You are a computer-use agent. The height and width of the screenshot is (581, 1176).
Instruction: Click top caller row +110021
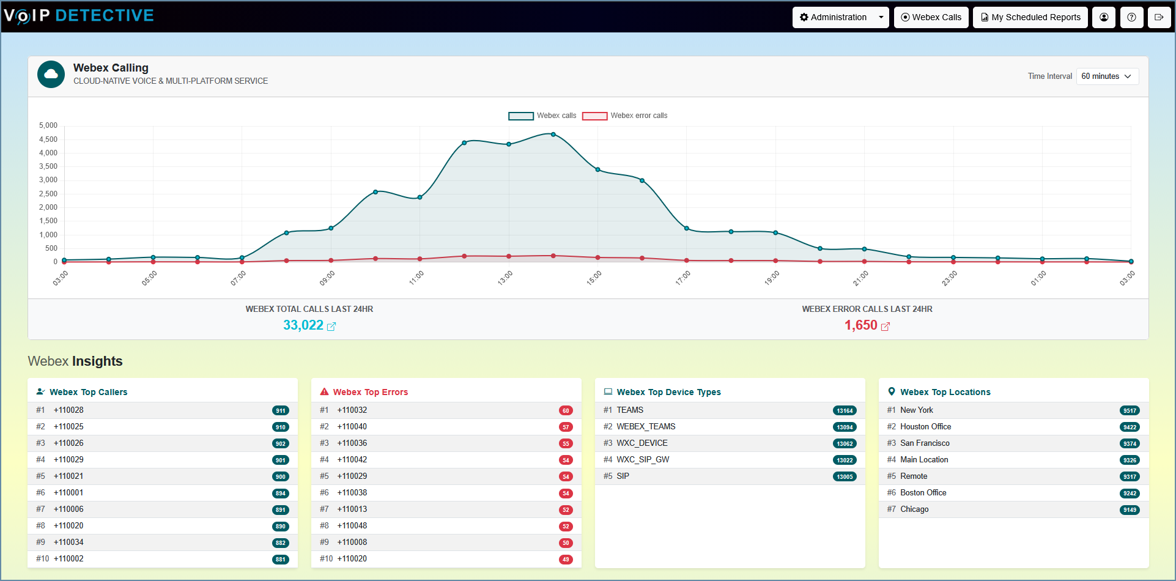coord(163,476)
